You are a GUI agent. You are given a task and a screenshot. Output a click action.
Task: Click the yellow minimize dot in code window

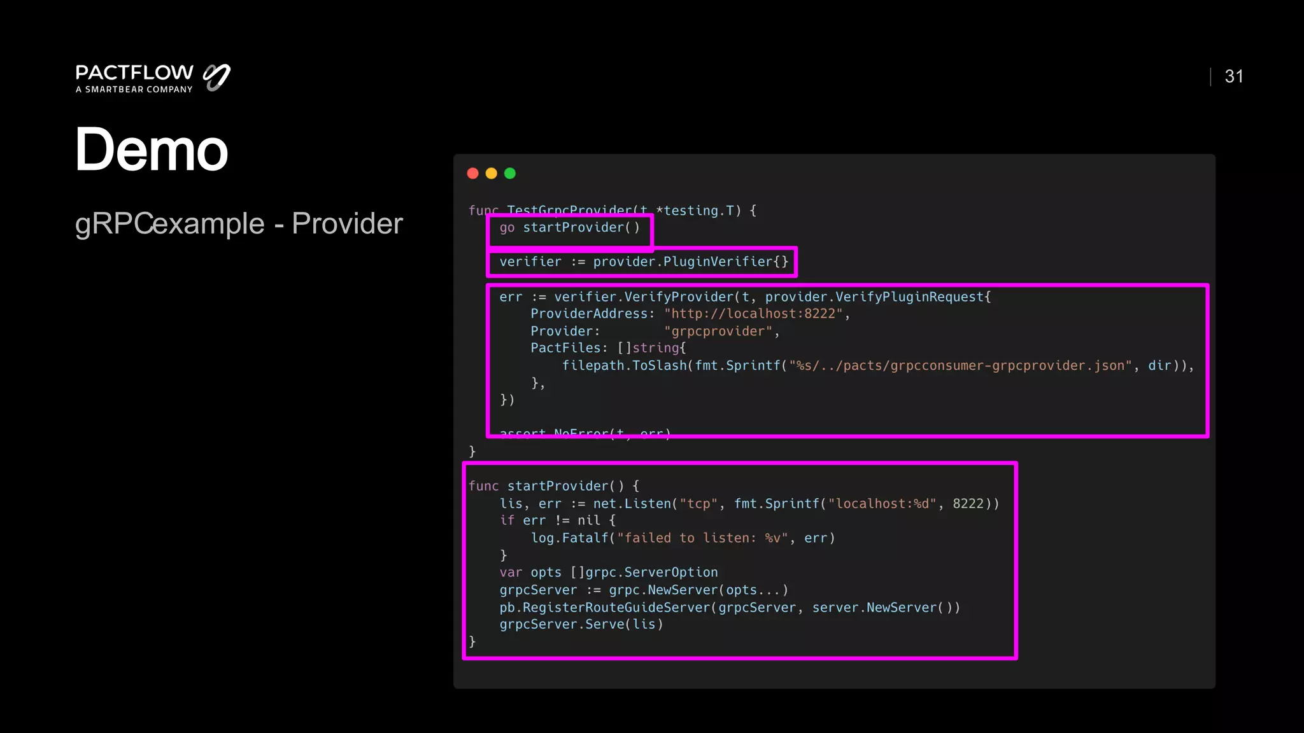pyautogui.click(x=491, y=173)
